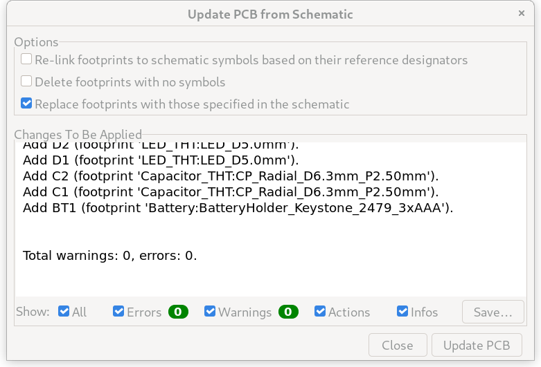Click the green Warnings count badge
The image size is (541, 367).
(288, 312)
